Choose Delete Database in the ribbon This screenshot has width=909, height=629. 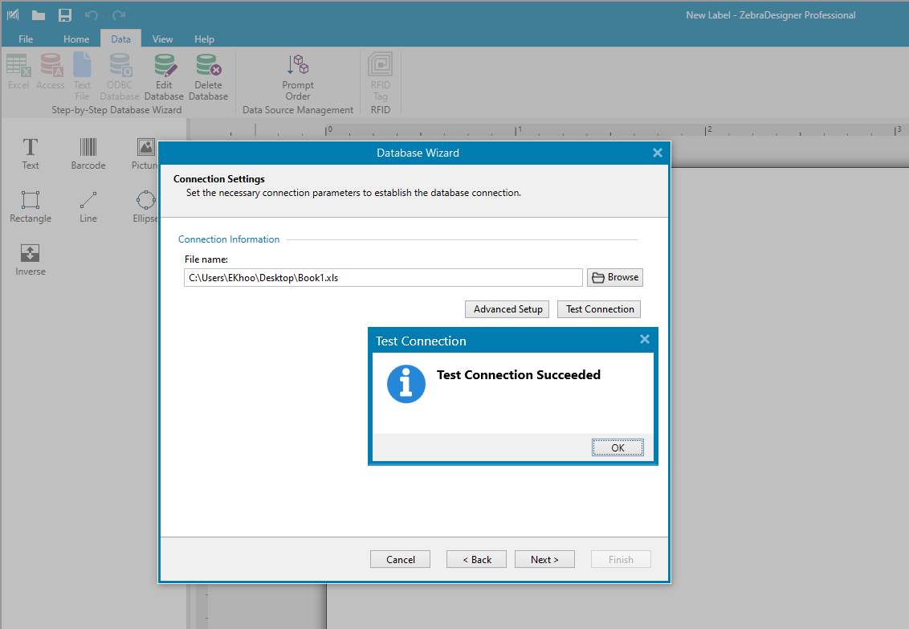[x=208, y=76]
